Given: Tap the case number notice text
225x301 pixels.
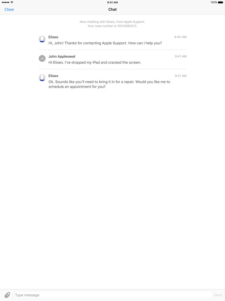Looking at the screenshot, I should [x=112, y=24].
